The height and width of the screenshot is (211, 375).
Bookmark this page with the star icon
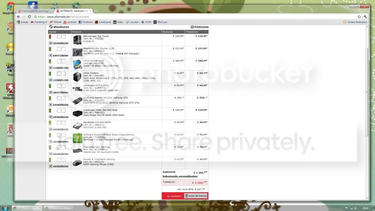click(359, 17)
